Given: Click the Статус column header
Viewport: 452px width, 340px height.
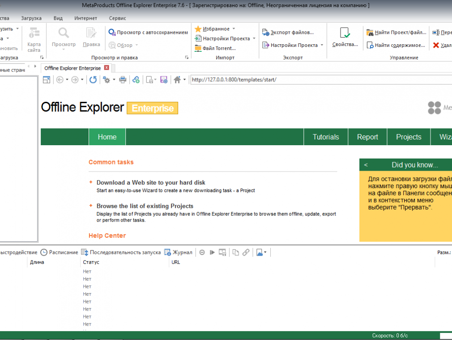Looking at the screenshot, I should coord(124,262).
